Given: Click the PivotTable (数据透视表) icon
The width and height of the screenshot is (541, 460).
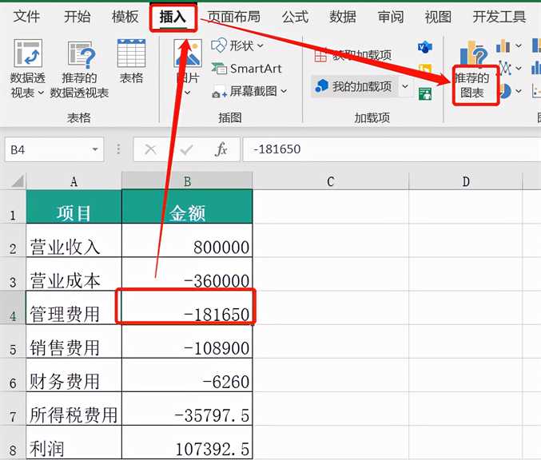Looking at the screenshot, I should pyautogui.click(x=27, y=55).
